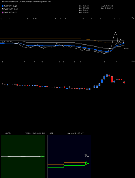Select the 'DOW PT: 0.52' legend label
Screen dimensions: 135x178
click(x=11, y=13)
